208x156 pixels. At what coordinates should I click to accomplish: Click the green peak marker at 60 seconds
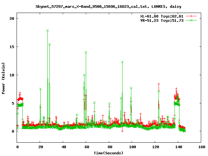tap(86, 52)
